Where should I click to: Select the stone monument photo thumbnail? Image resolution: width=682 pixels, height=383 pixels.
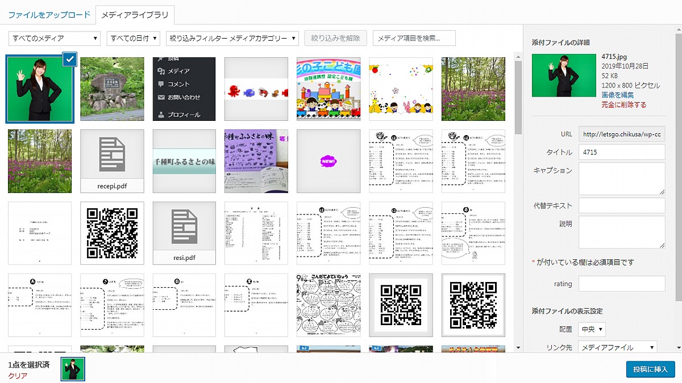[x=112, y=89]
